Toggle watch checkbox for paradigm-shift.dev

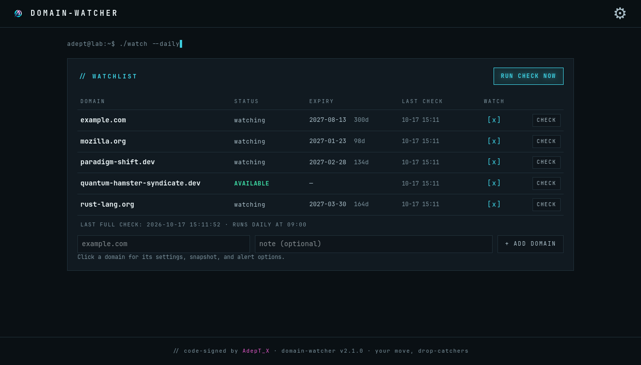[494, 162]
